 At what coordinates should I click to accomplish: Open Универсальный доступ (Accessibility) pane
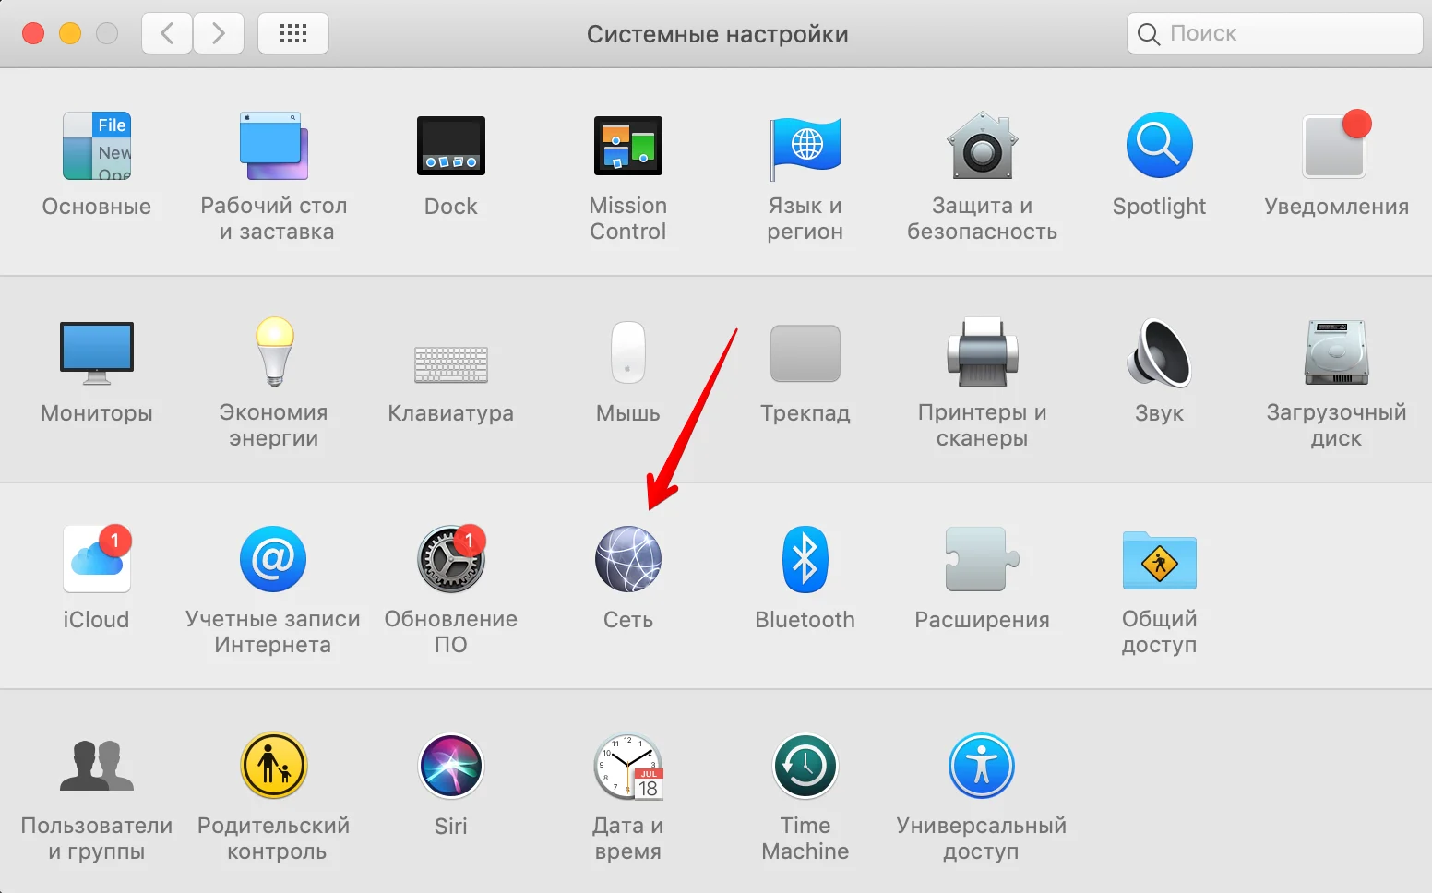[982, 767]
